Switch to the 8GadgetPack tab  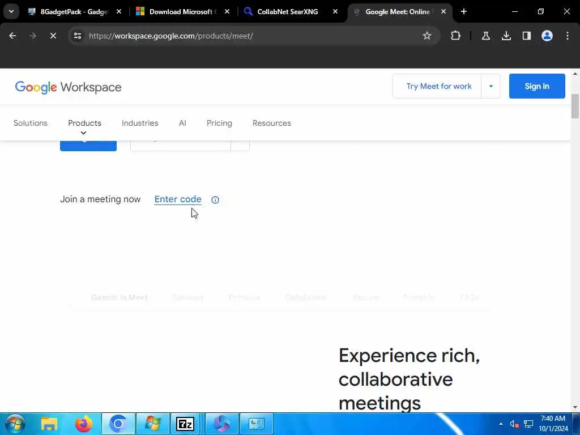(74, 11)
